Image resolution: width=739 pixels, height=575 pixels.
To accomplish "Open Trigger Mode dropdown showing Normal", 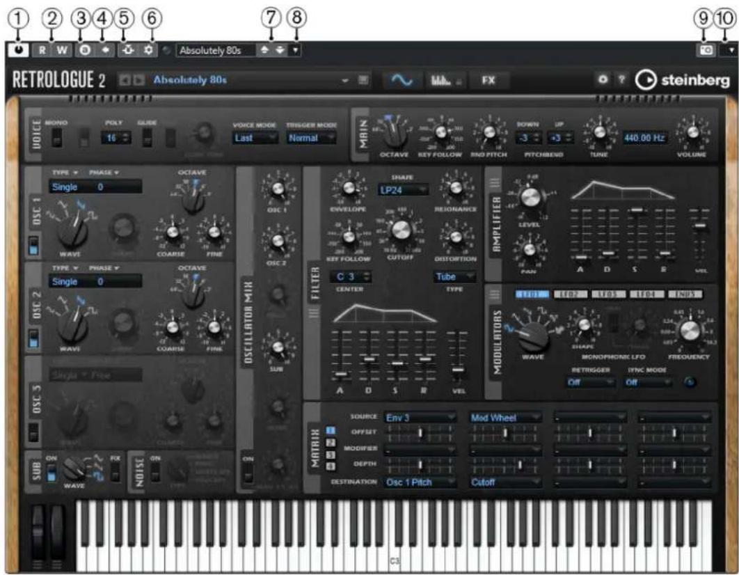I will pyautogui.click(x=311, y=138).
